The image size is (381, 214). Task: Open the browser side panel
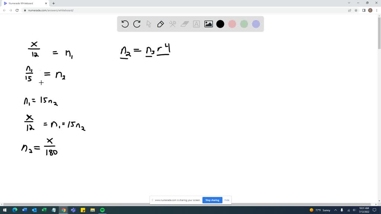point(364,10)
